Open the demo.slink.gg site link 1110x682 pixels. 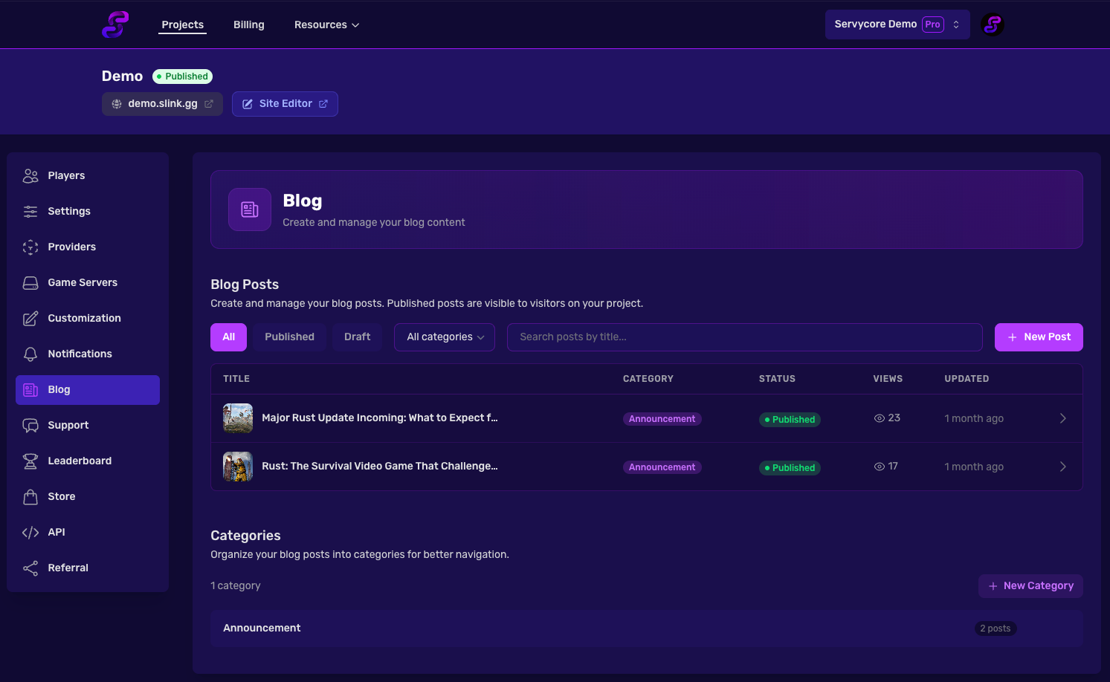tap(162, 104)
